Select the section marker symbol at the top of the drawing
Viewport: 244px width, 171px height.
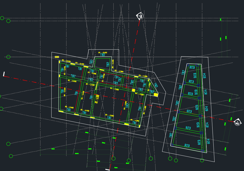(x=140, y=16)
